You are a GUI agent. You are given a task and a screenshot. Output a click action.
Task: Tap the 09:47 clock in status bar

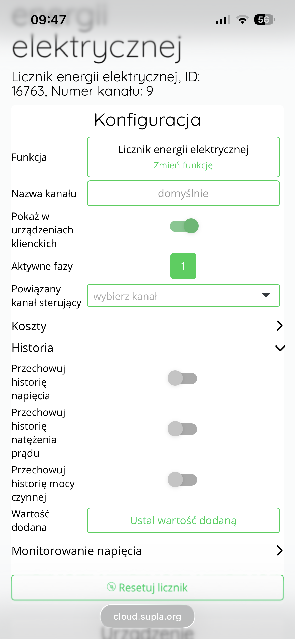[48, 20]
